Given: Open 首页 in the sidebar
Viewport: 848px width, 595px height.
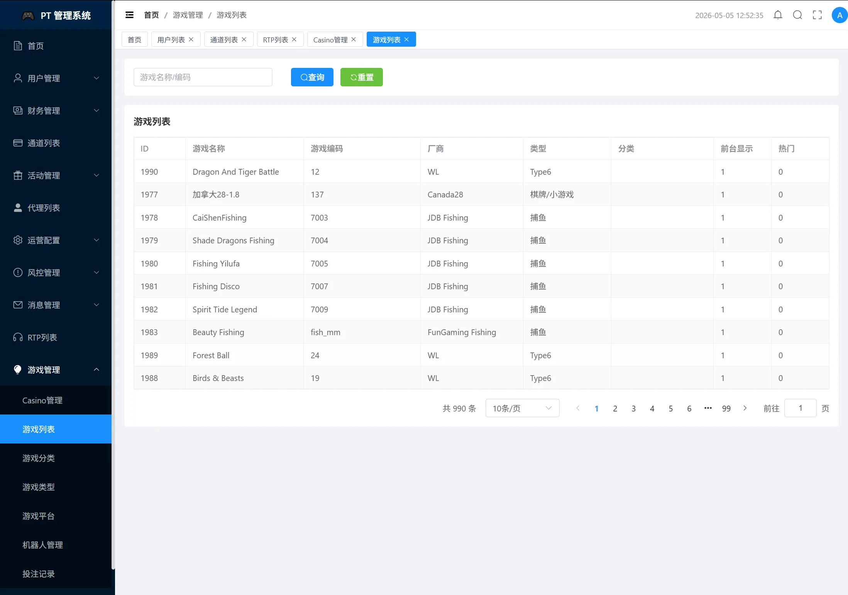Looking at the screenshot, I should [56, 46].
